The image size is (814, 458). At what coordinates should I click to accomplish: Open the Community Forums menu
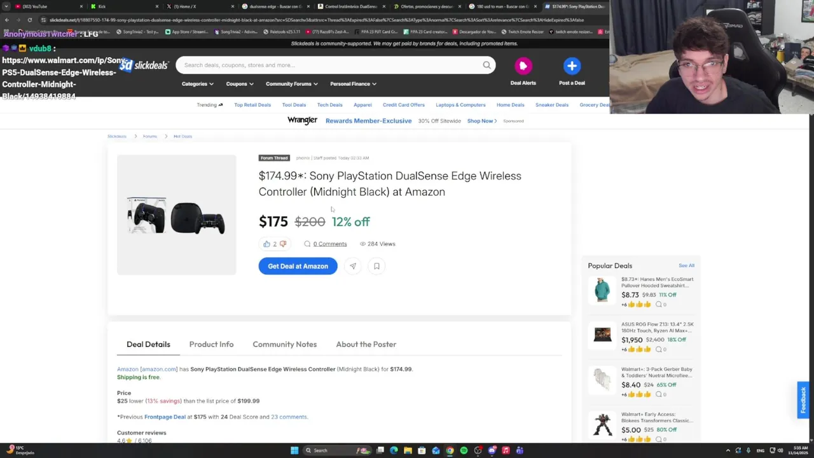(292, 84)
